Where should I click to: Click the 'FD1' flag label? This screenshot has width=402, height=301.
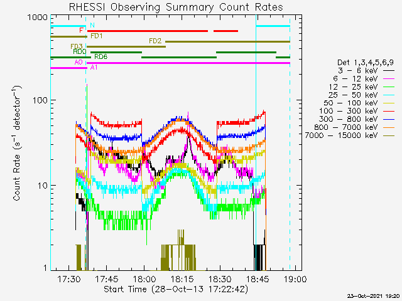(x=97, y=36)
